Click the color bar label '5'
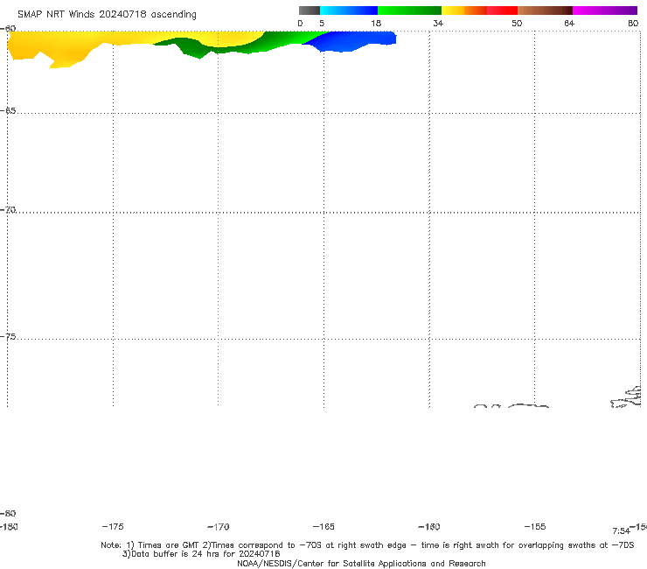This screenshot has width=647, height=569. pyautogui.click(x=322, y=23)
